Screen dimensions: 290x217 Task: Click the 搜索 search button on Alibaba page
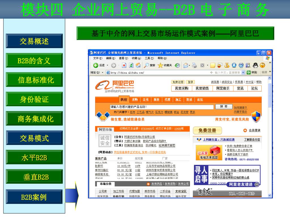click(224, 107)
